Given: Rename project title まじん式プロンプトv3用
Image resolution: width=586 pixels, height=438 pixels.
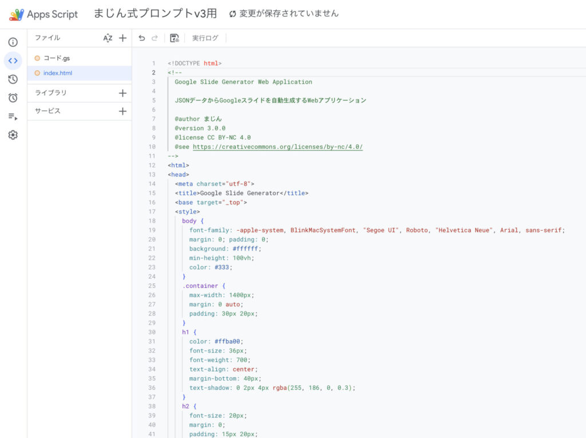Looking at the screenshot, I should [x=155, y=14].
